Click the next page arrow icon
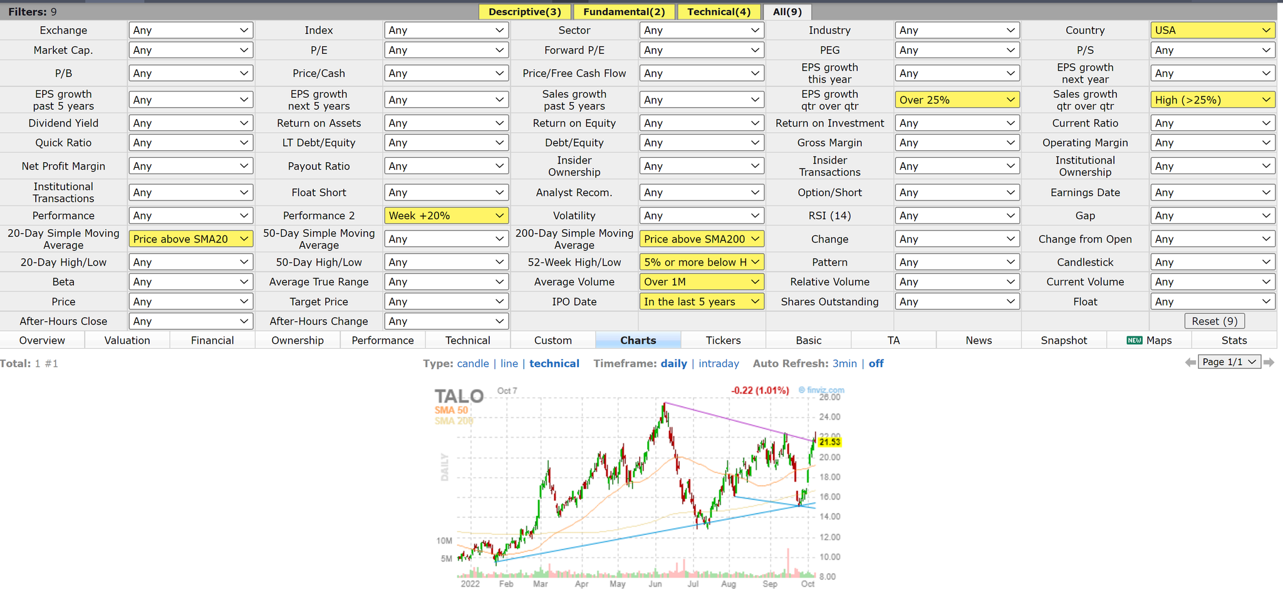1283x590 pixels. (1269, 361)
